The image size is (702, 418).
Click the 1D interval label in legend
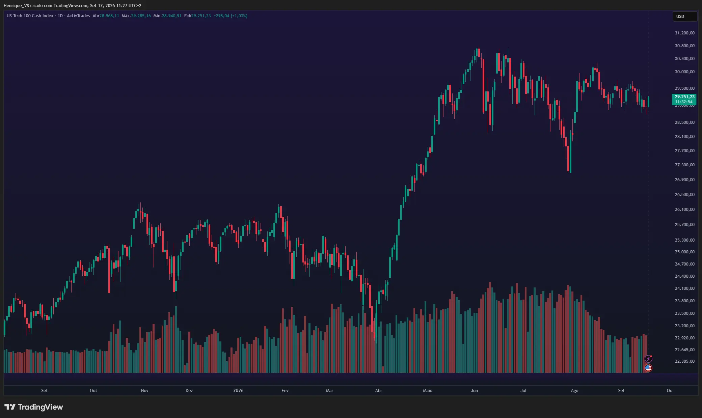(x=60, y=16)
